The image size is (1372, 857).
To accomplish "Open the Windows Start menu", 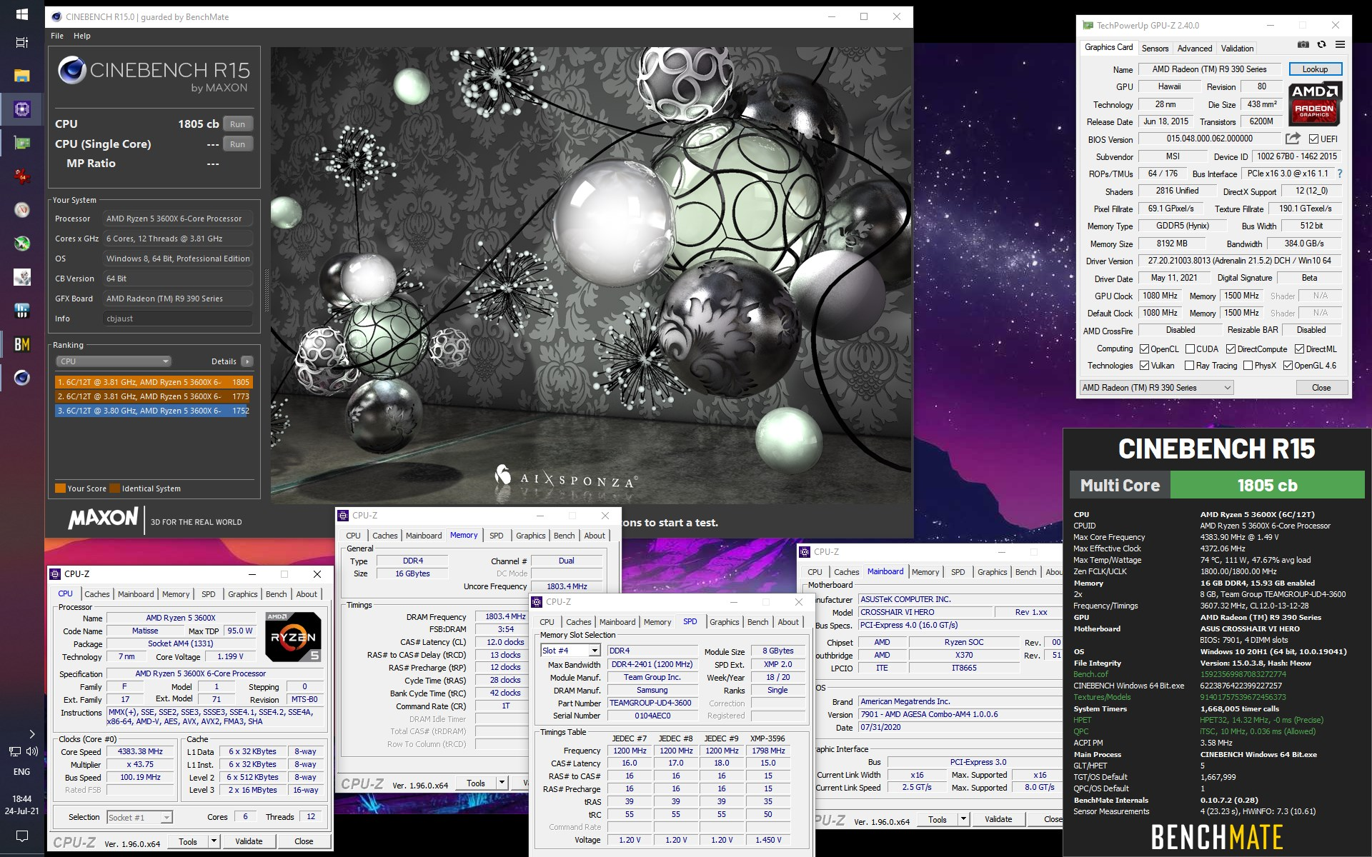I will [x=21, y=14].
